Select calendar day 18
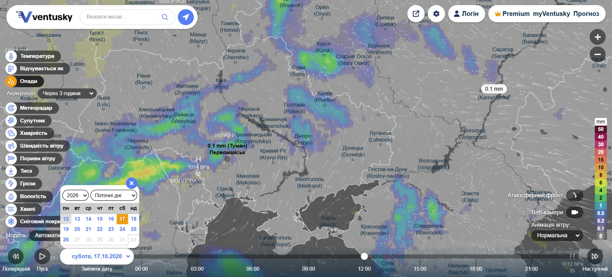Viewport: 612px width, 277px height. pyautogui.click(x=133, y=219)
